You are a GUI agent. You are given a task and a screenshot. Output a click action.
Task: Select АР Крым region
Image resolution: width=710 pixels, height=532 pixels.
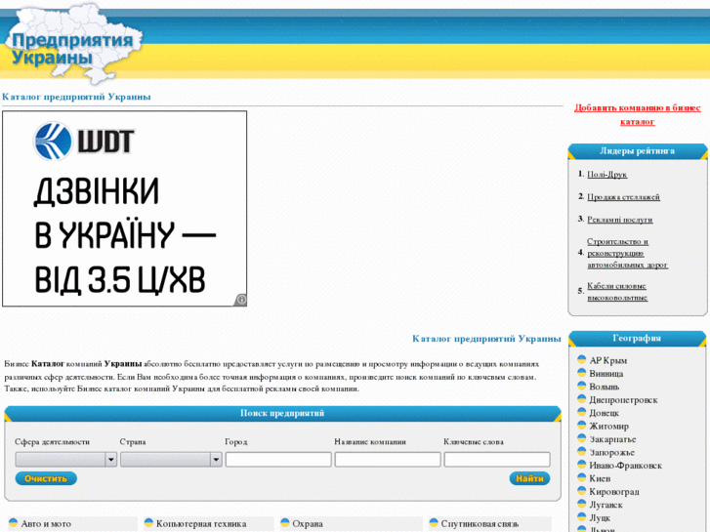point(608,360)
